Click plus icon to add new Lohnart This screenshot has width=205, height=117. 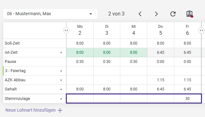(x=60, y=110)
